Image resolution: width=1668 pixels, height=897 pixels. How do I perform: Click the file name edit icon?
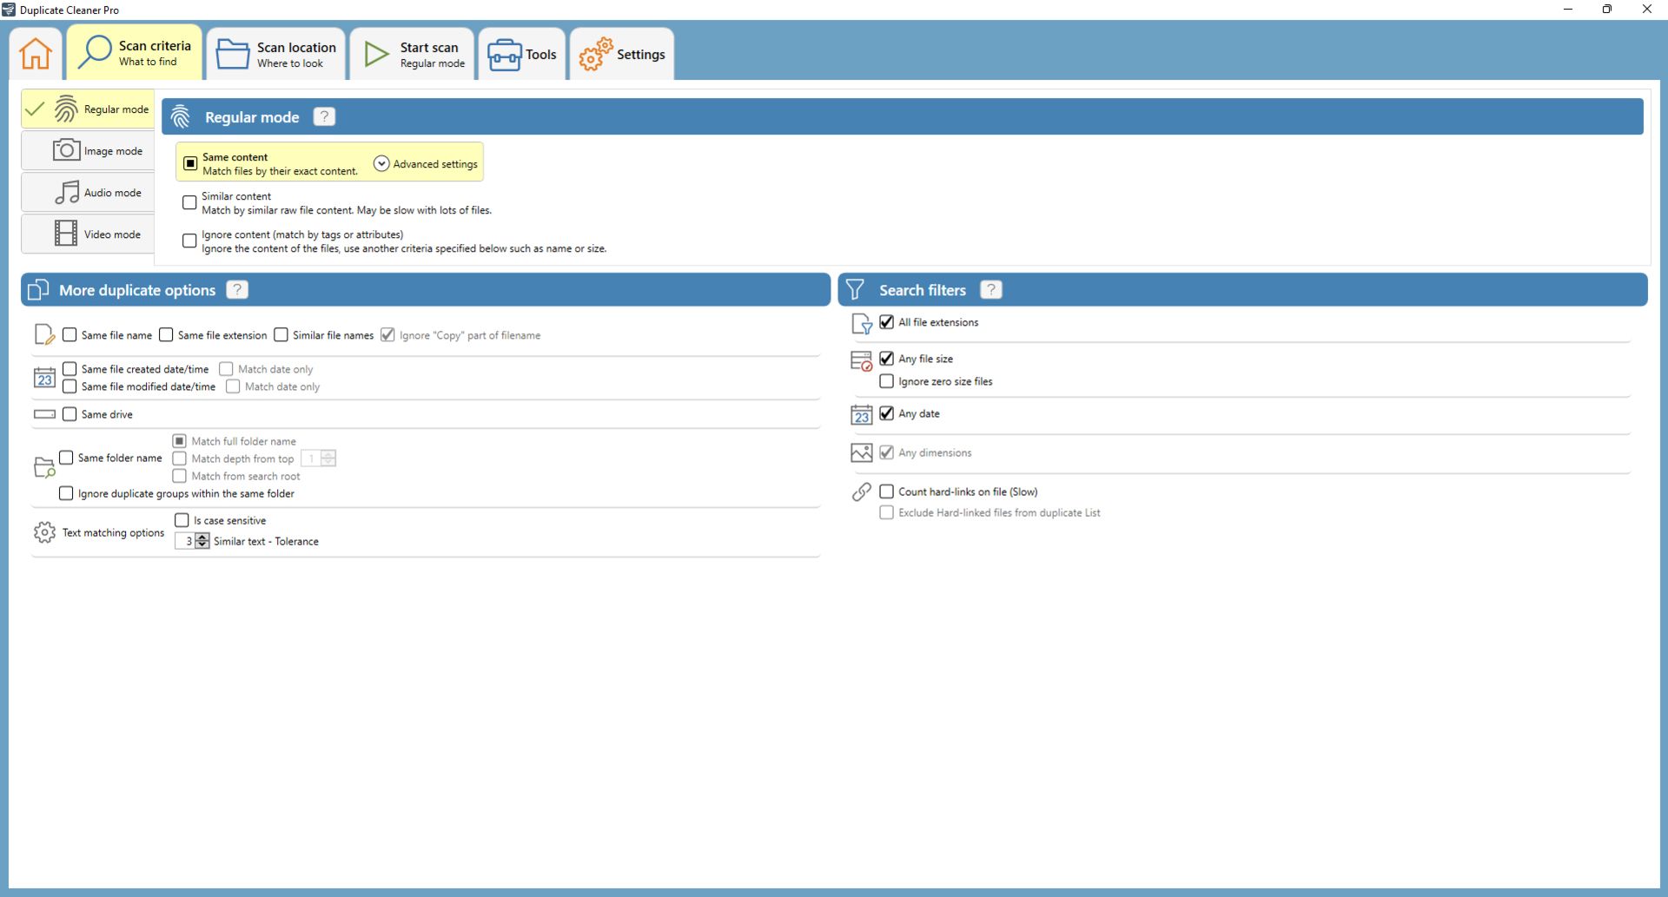pos(44,334)
